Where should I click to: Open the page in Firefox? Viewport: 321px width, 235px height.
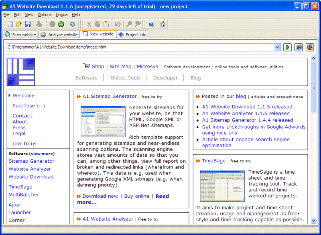(310, 47)
